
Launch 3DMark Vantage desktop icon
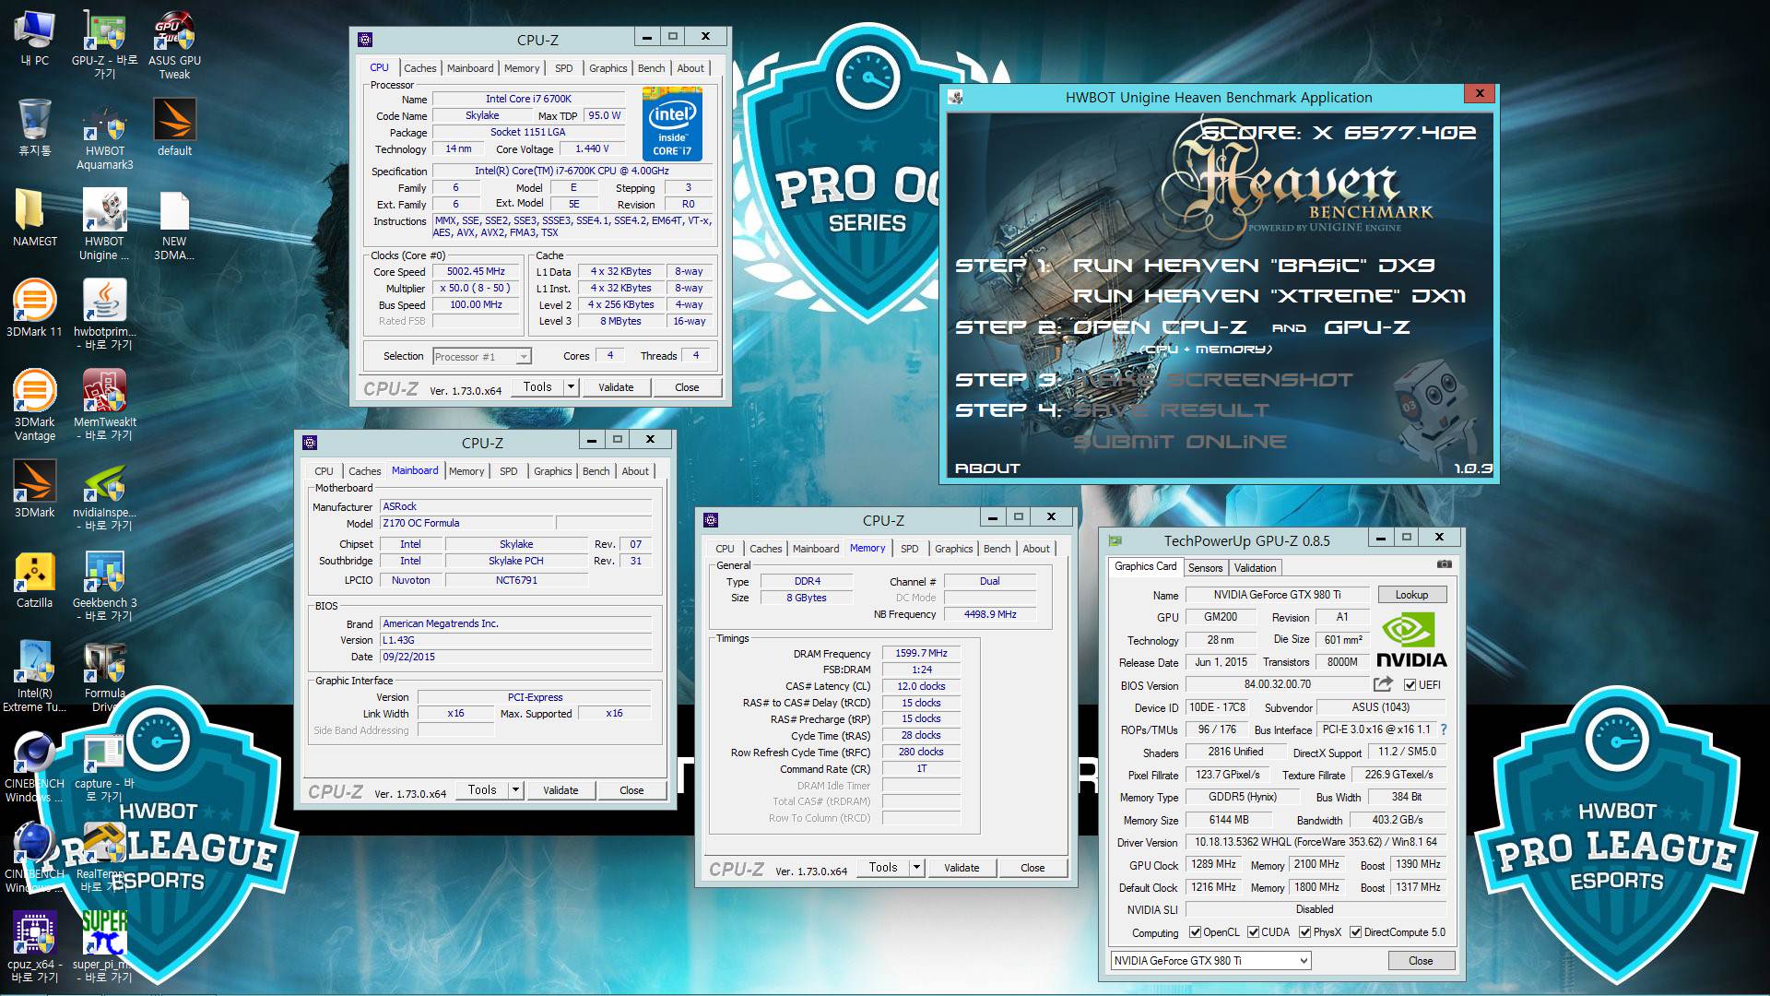(34, 406)
